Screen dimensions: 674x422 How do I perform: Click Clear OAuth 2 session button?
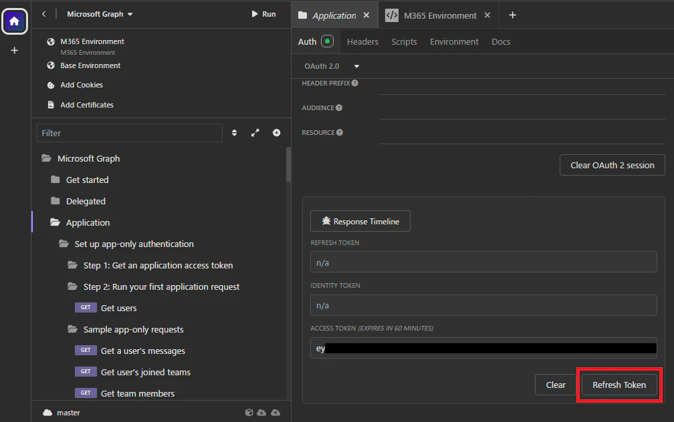pyautogui.click(x=612, y=166)
